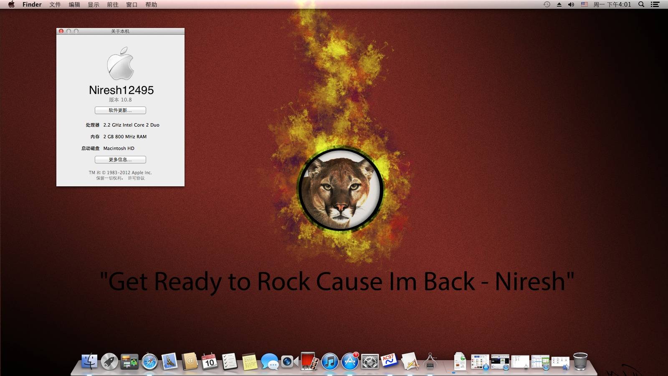Open Mission Control from the dock
Image resolution: width=668 pixels, height=376 pixels.
[129, 361]
